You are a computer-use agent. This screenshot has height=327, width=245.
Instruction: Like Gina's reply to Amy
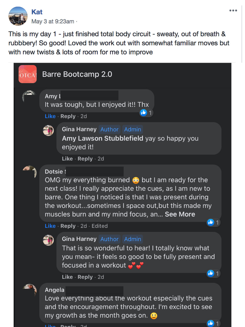coord(67,159)
